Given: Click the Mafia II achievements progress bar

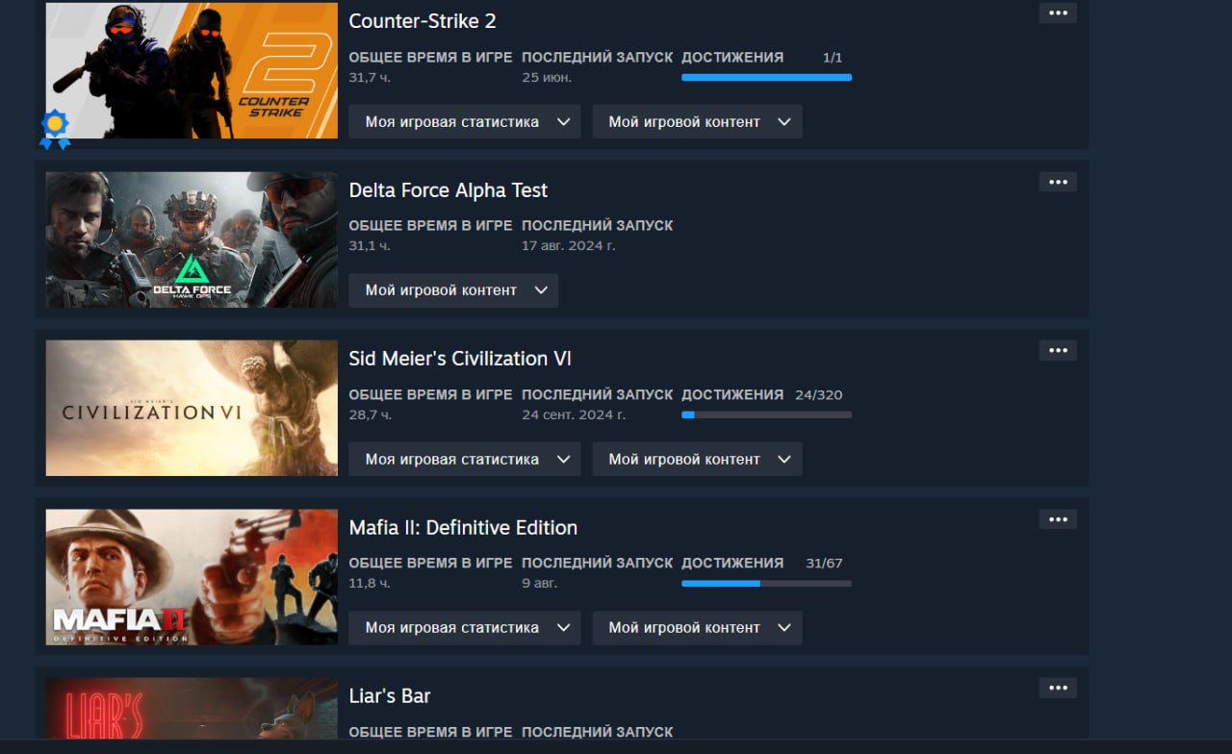Looking at the screenshot, I should (x=766, y=584).
